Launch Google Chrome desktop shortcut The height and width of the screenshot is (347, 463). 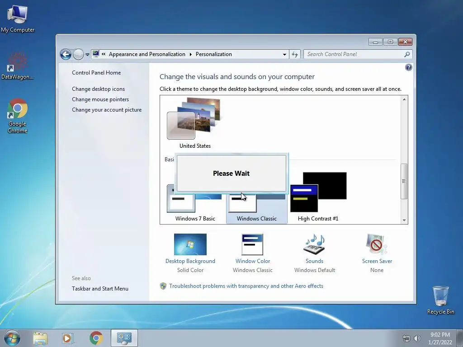[18, 116]
